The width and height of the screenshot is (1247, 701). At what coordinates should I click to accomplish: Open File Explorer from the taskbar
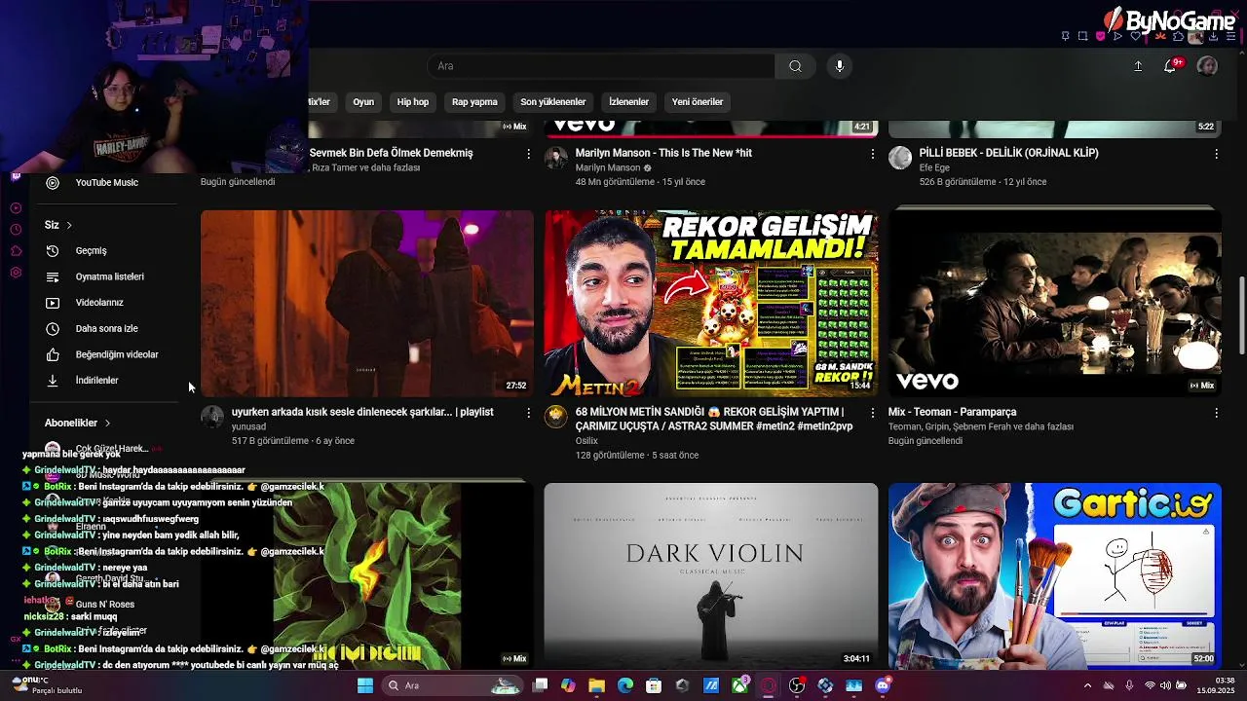click(597, 685)
